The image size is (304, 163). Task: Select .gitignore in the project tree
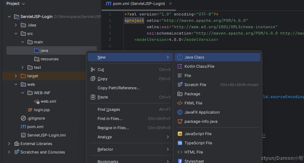point(36,118)
